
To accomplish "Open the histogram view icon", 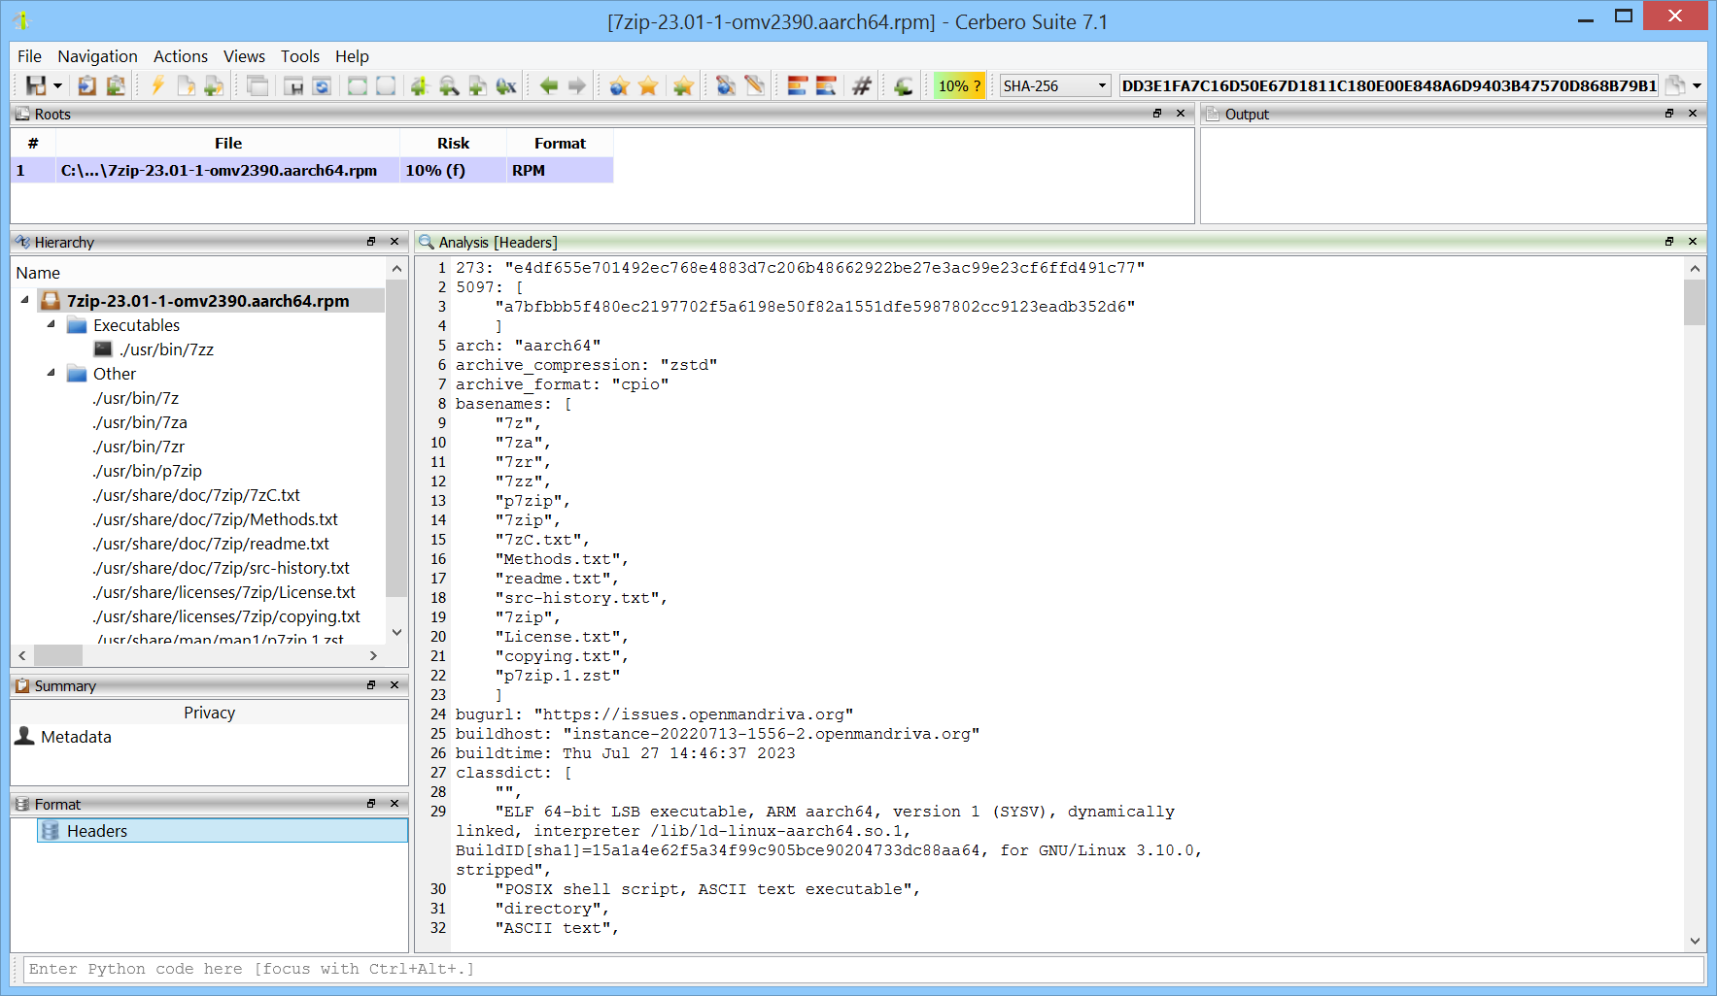I will coord(797,85).
